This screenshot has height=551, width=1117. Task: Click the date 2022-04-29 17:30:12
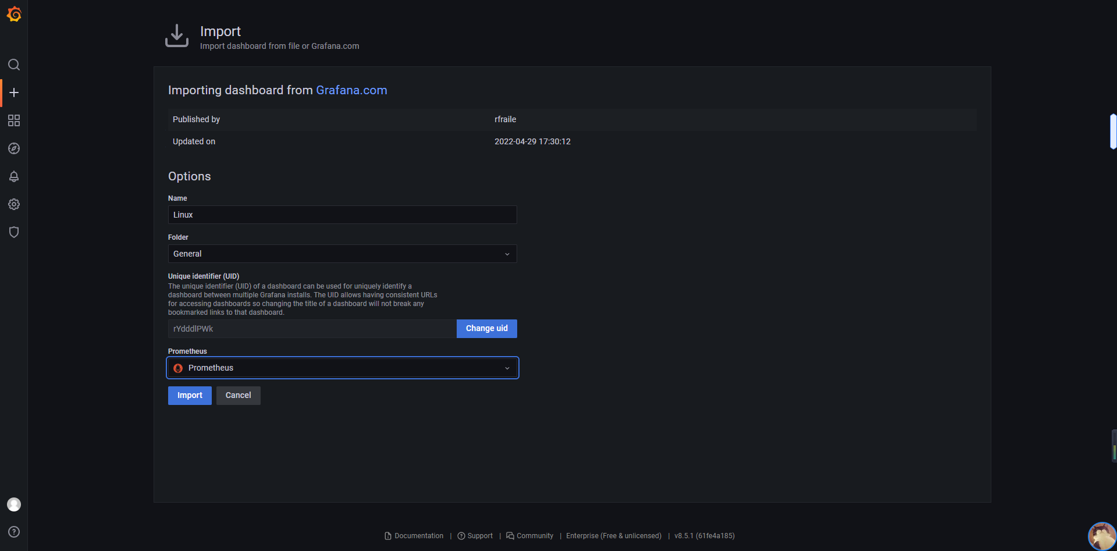click(x=532, y=141)
